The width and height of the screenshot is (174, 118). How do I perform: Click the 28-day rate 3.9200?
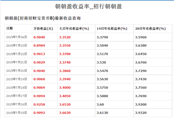(x=141, y=104)
